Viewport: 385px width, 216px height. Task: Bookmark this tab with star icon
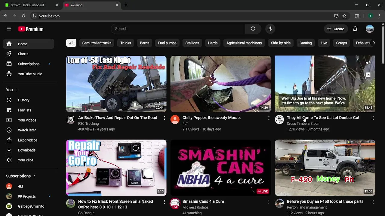344,16
